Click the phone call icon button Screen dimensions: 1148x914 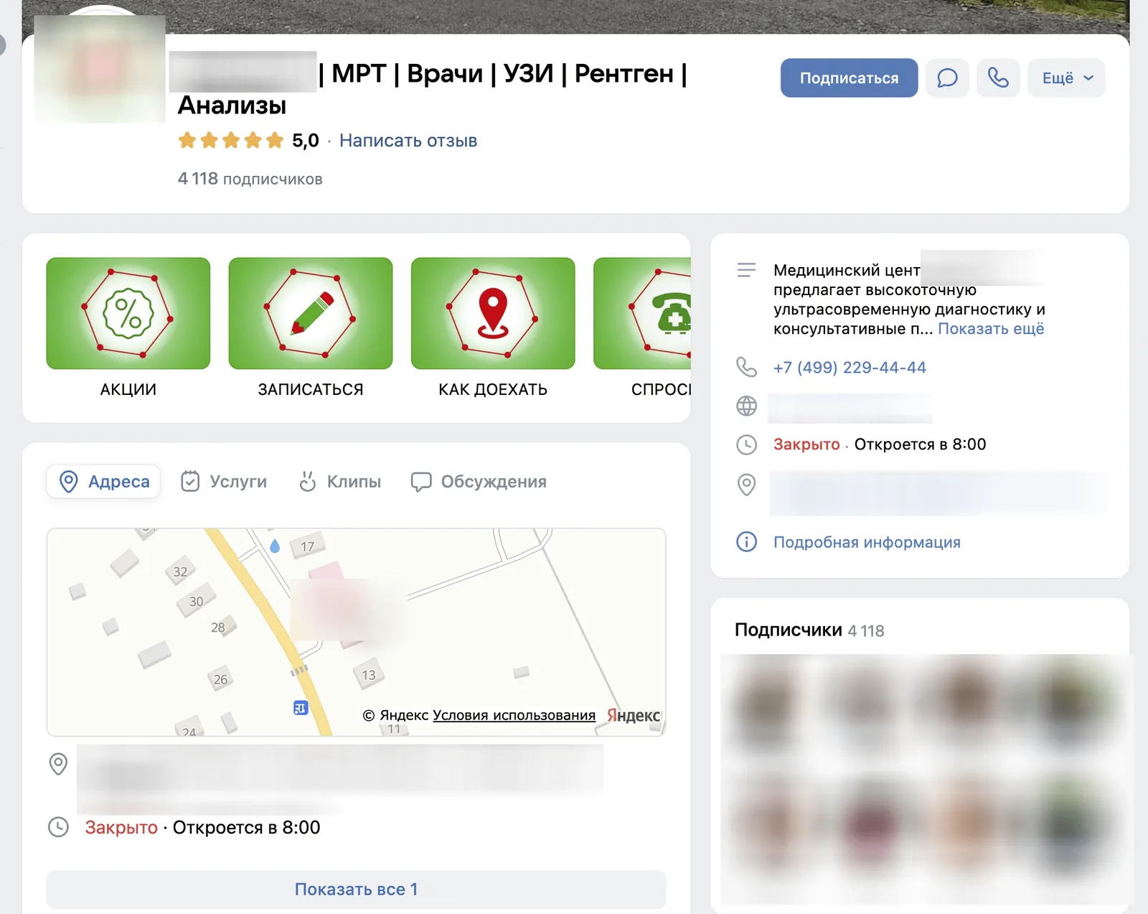coord(998,78)
